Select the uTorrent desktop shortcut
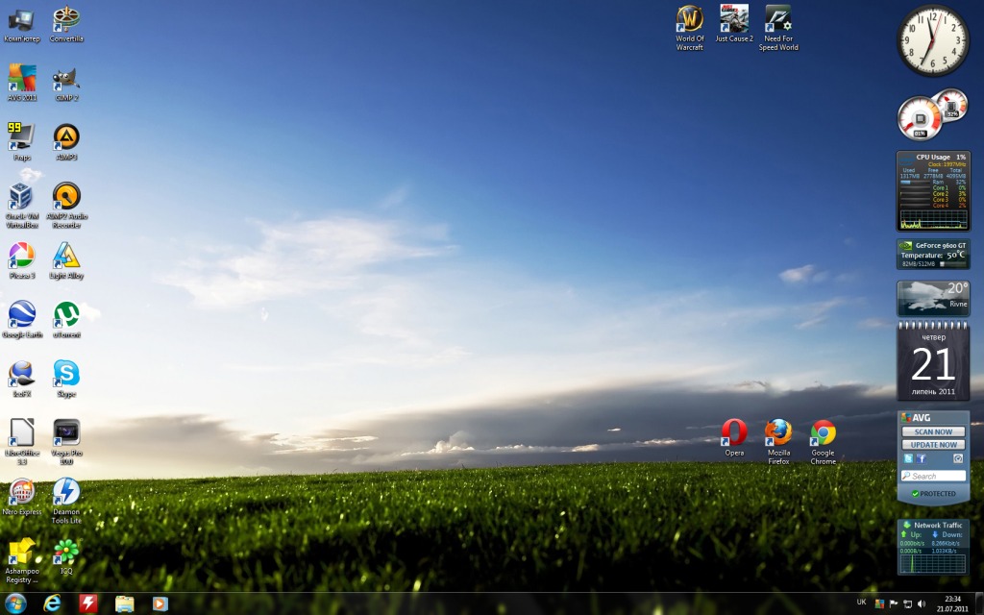Screen dimensions: 984x615 tap(66, 320)
